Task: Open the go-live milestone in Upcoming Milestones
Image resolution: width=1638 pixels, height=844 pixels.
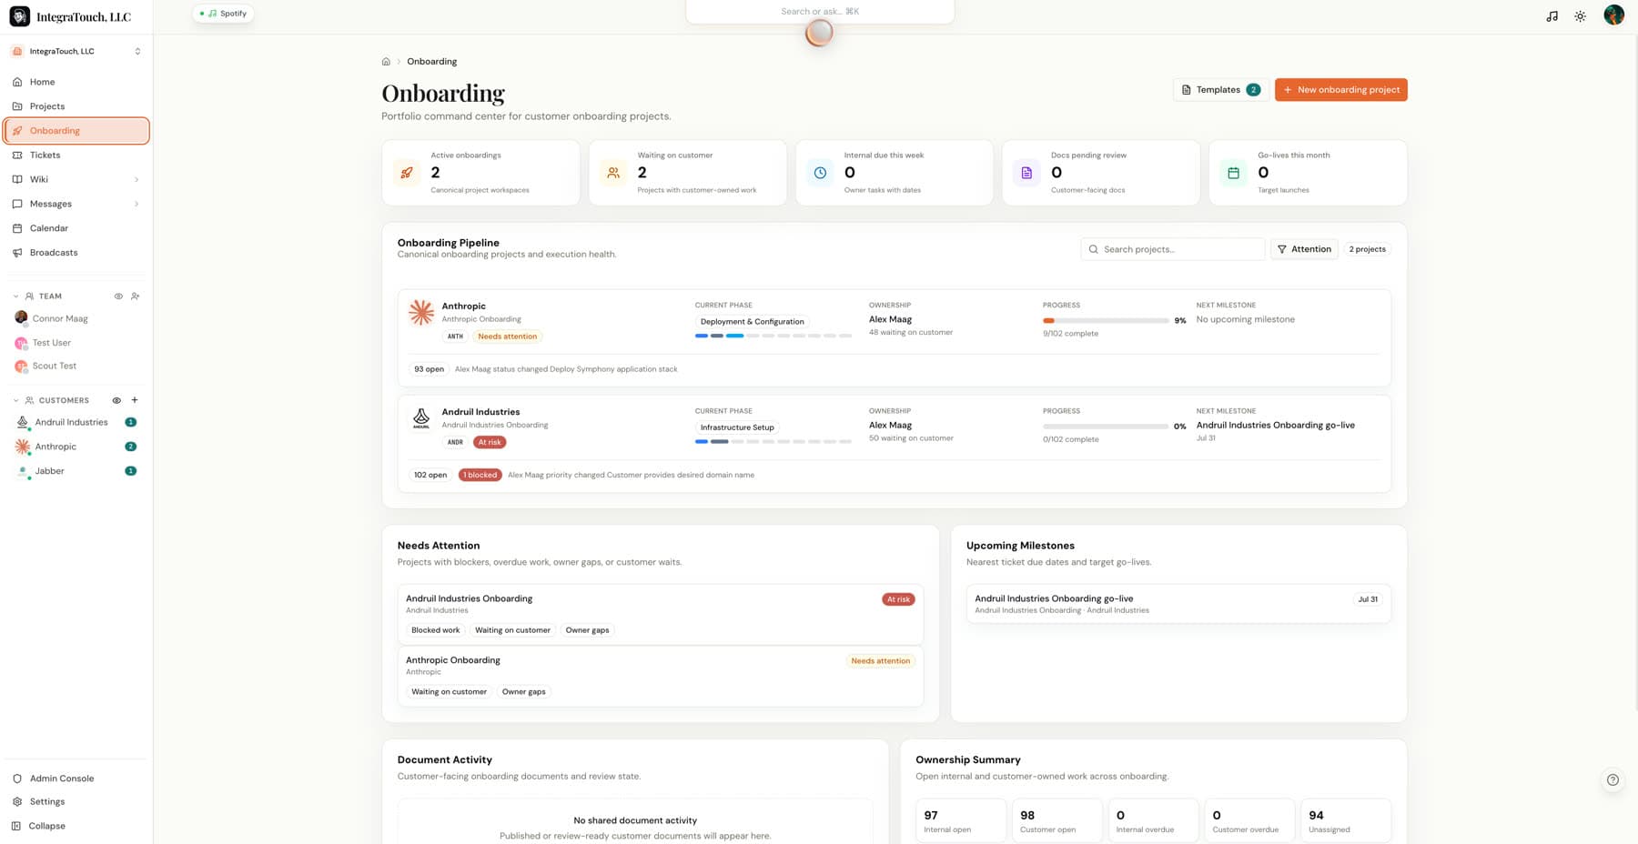Action: coord(1178,604)
